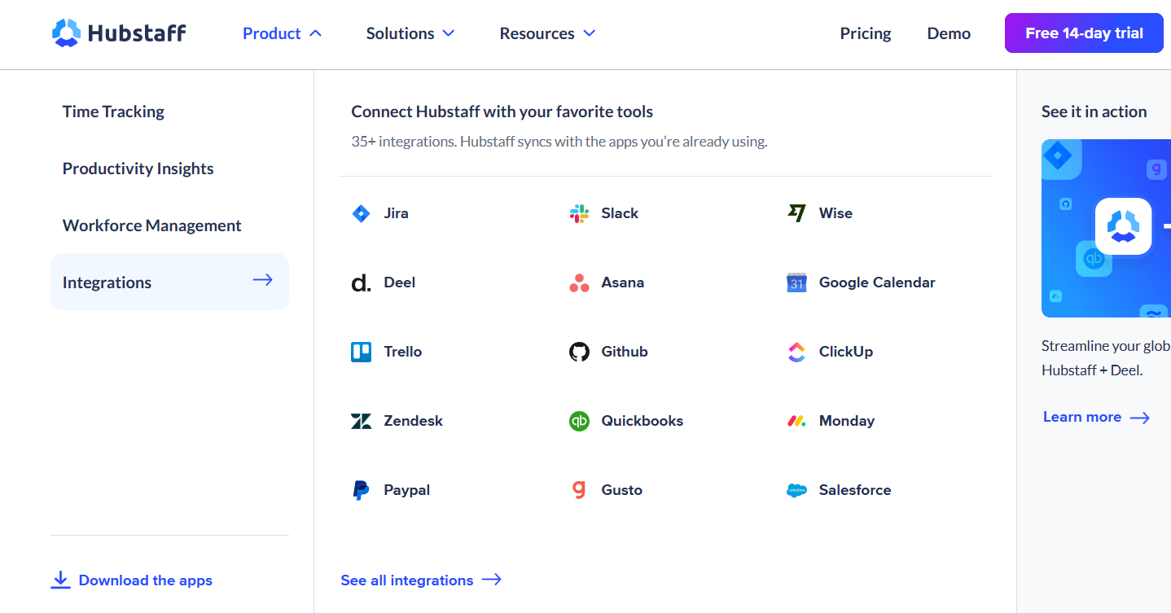
Task: Open the Trello integration via its icon
Action: tap(361, 351)
